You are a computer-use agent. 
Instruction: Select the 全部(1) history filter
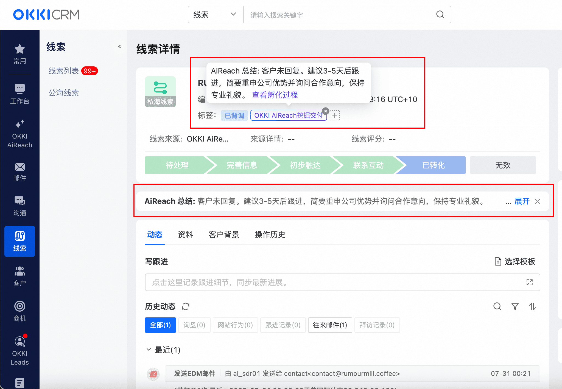(x=160, y=325)
